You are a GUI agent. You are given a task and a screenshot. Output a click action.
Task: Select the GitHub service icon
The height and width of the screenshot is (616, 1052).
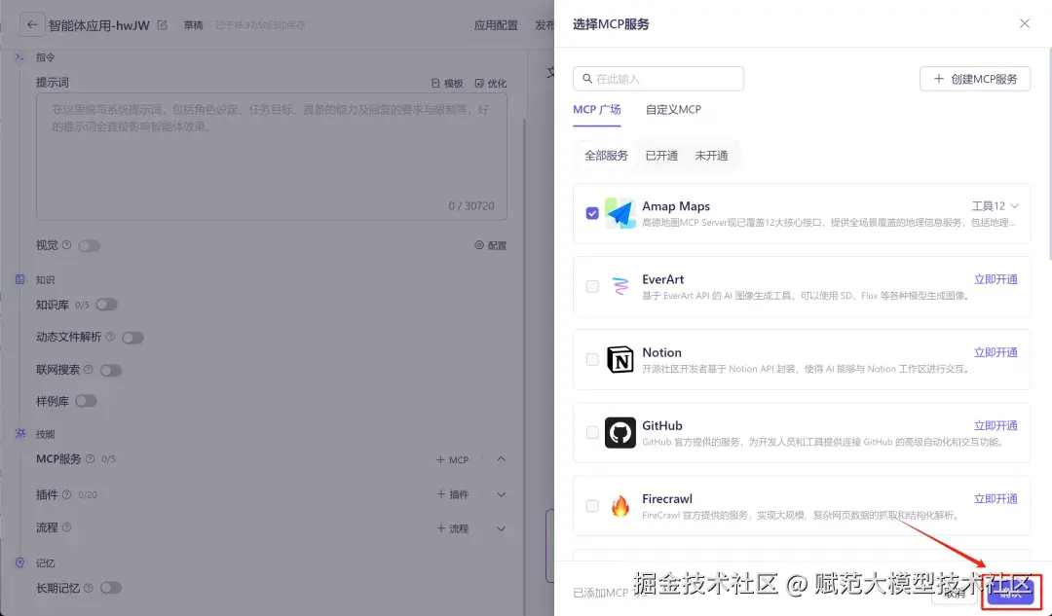pyautogui.click(x=620, y=432)
